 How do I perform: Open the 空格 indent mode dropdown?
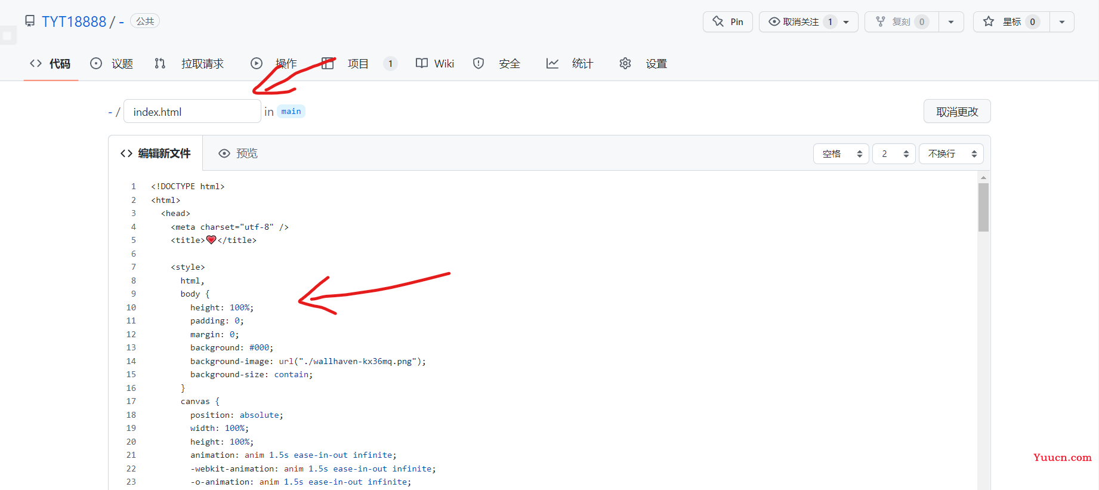[841, 154]
